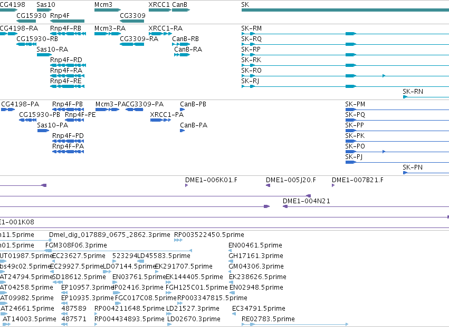
Task: Click the SK-PJ protein label
Action: coord(354,157)
